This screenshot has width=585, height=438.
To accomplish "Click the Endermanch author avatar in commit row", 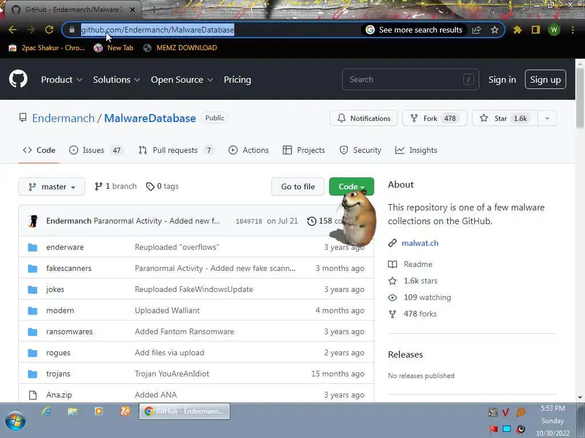I will [x=33, y=221].
